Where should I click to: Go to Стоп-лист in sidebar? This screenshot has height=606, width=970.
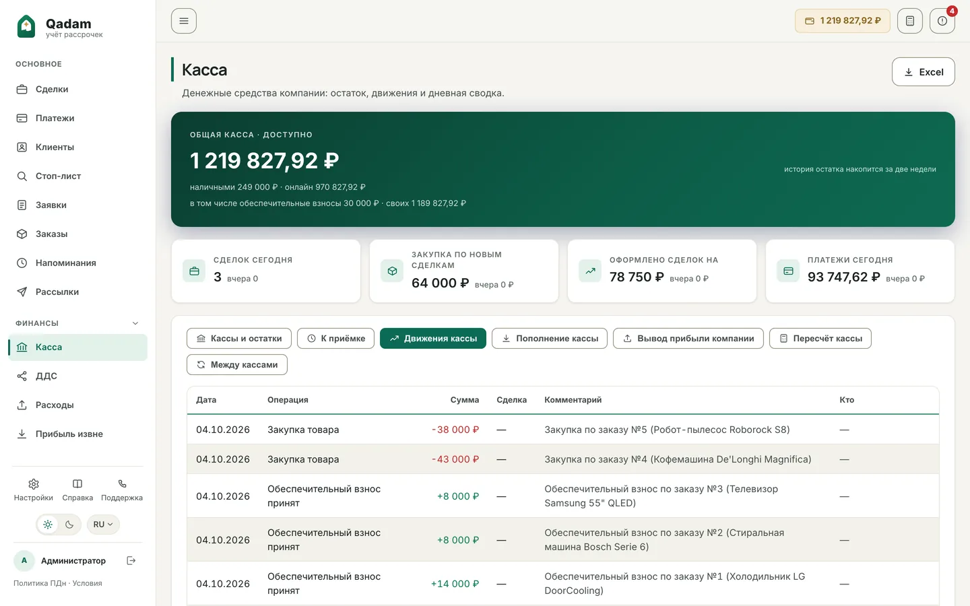58,176
